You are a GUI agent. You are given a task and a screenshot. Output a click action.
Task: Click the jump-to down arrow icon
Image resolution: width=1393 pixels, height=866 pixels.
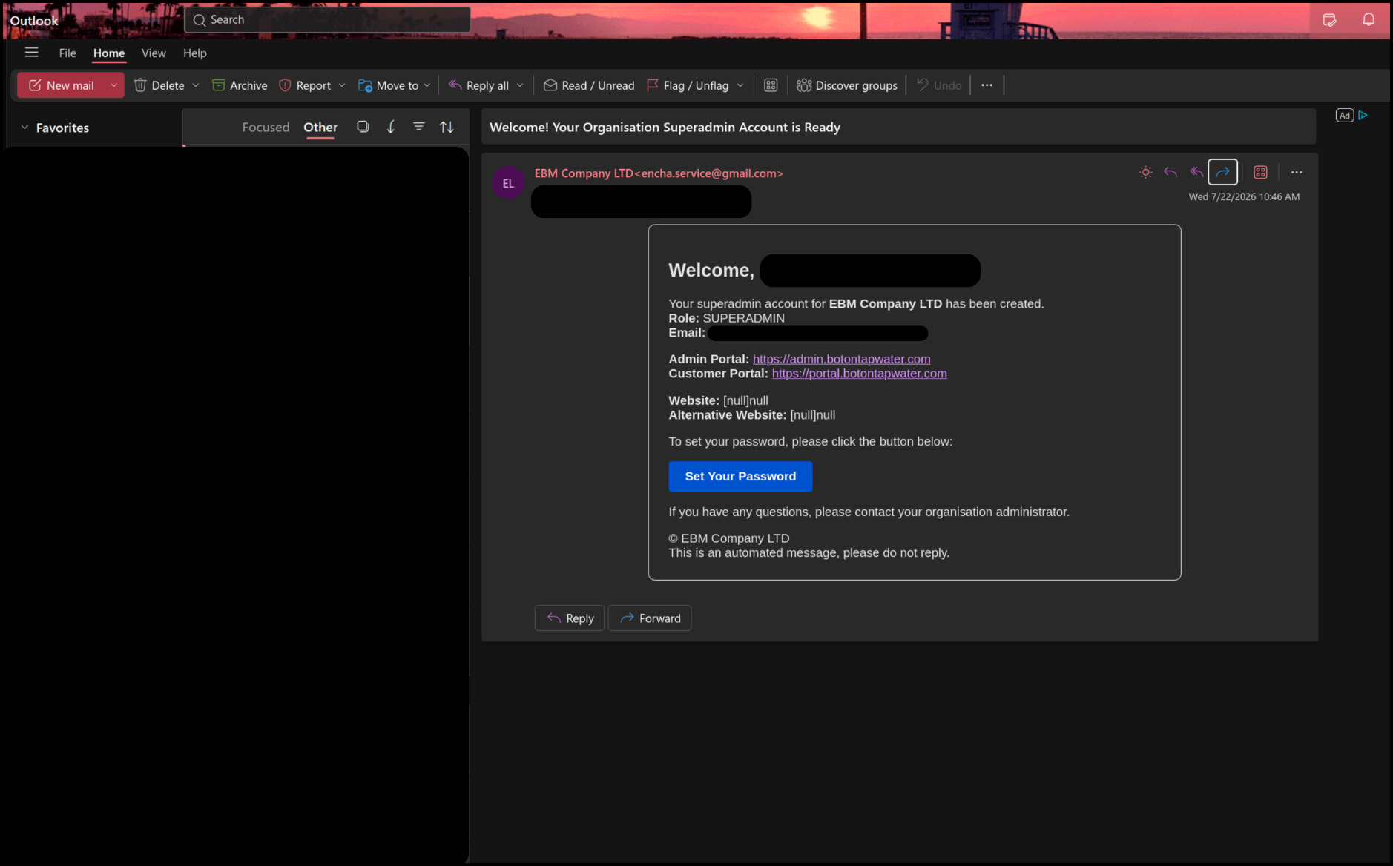(x=391, y=127)
